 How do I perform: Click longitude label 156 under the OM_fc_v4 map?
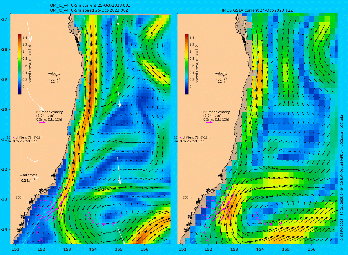tap(144, 249)
